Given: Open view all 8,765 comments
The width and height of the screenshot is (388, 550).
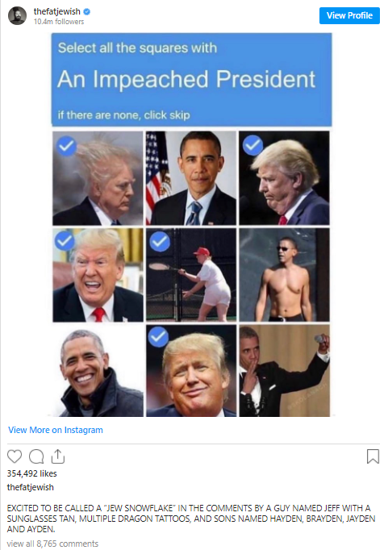Looking at the screenshot, I should [52, 544].
